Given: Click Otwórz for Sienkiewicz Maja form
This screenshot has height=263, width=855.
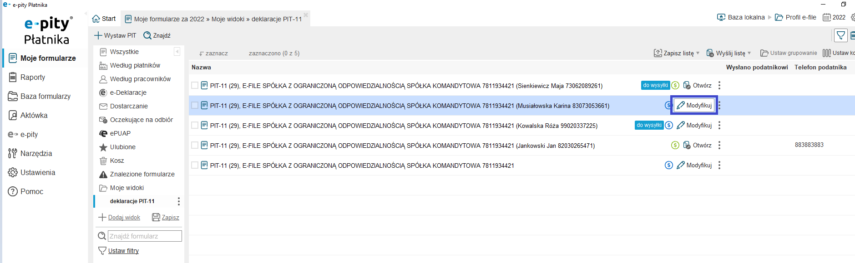Looking at the screenshot, I should 697,85.
